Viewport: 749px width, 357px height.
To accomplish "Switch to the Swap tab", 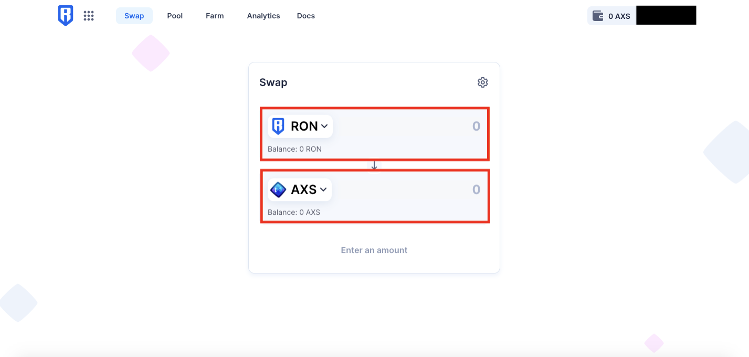I will pyautogui.click(x=134, y=16).
